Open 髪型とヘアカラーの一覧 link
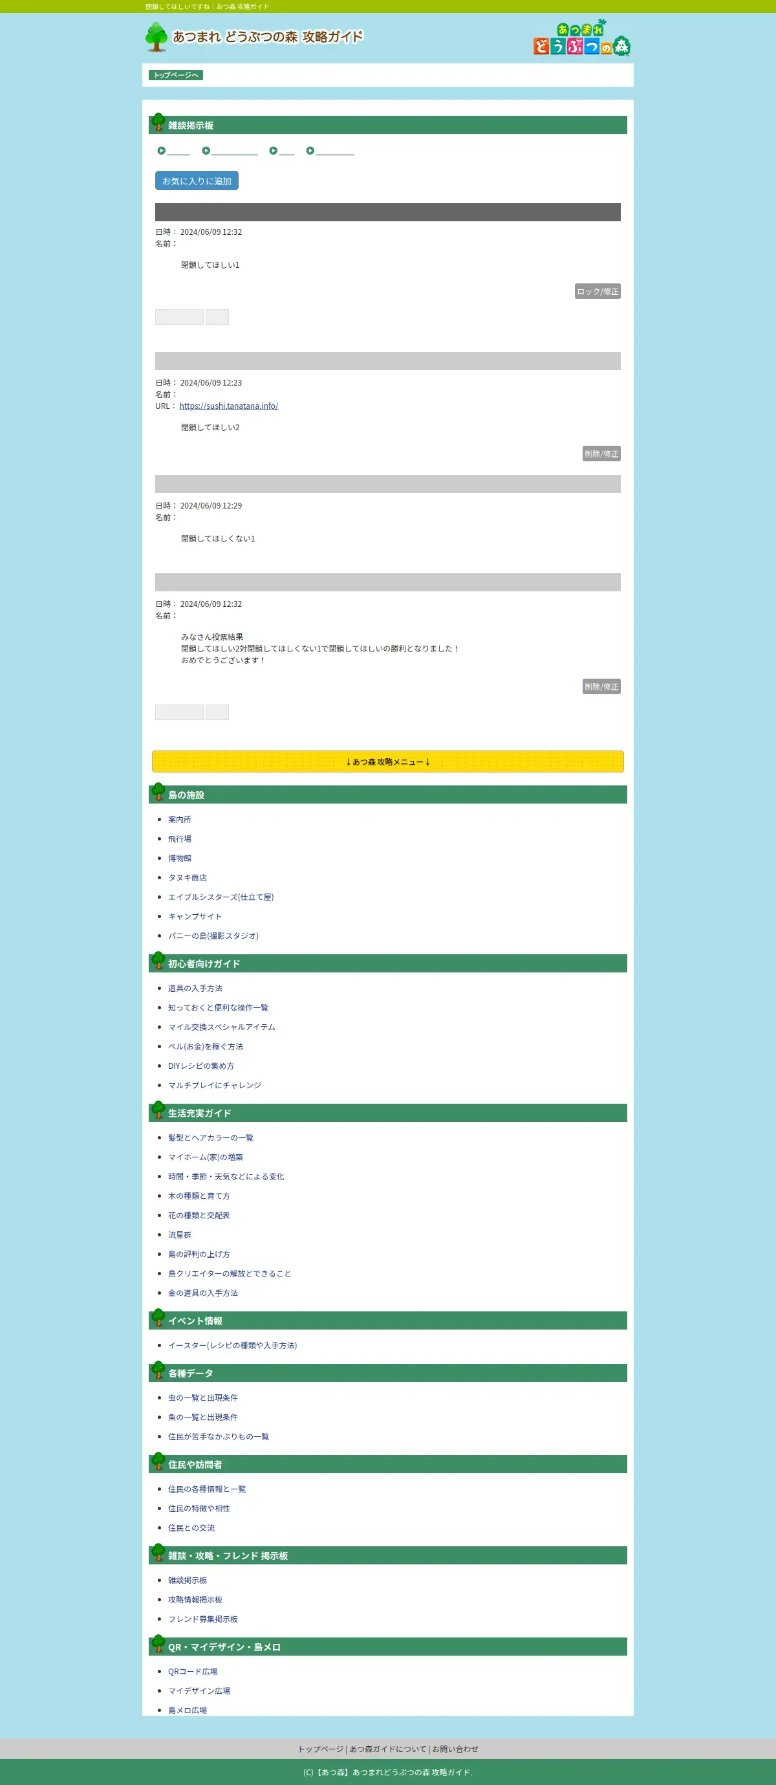776x1785 pixels. (211, 1138)
